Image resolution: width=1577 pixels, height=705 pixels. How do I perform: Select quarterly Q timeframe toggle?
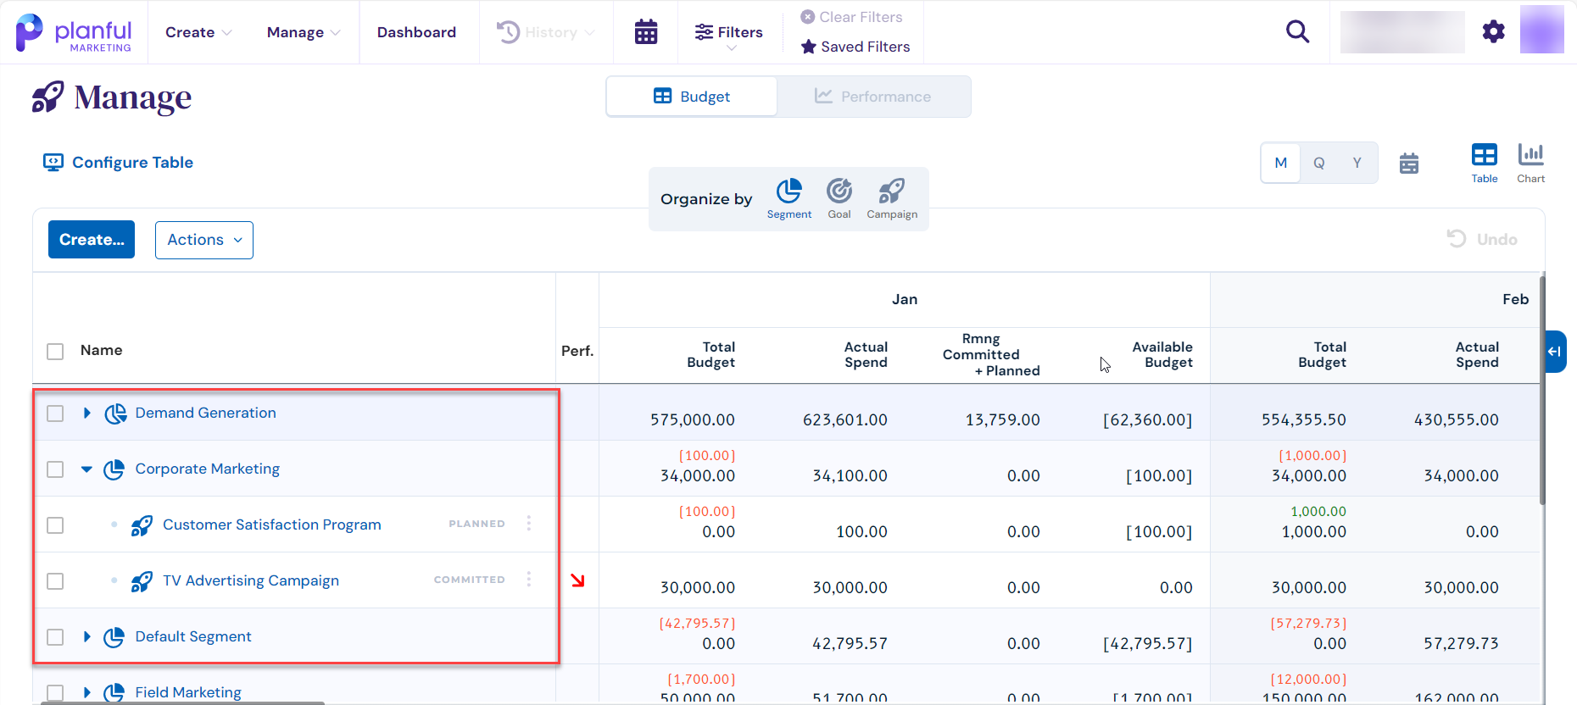coord(1318,163)
